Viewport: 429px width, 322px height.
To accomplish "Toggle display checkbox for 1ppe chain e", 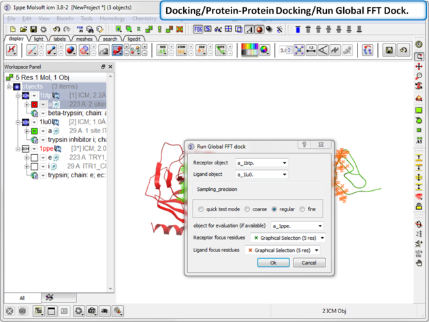I will (x=35, y=158).
